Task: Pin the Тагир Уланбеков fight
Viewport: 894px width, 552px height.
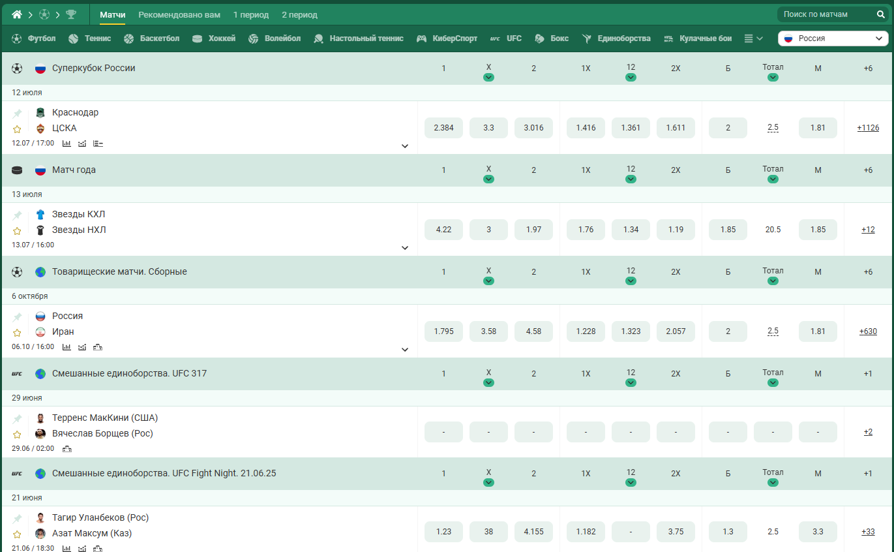Action: [17, 518]
